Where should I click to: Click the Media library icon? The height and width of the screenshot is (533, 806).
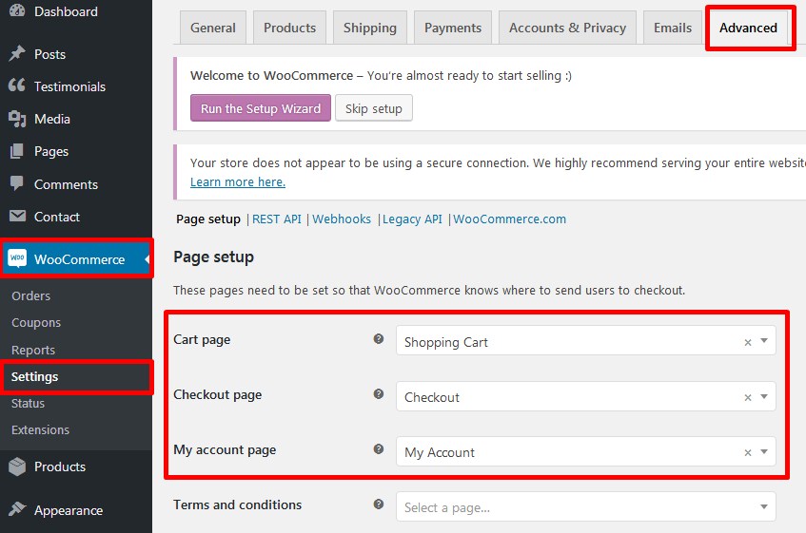(17, 119)
